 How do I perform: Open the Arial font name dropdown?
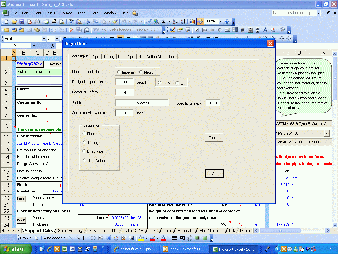pyautogui.click(x=44, y=39)
